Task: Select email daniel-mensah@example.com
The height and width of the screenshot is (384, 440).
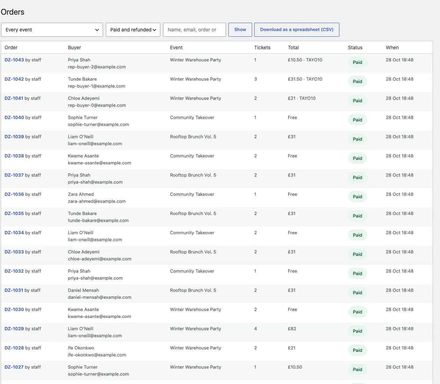Action: click(100, 297)
